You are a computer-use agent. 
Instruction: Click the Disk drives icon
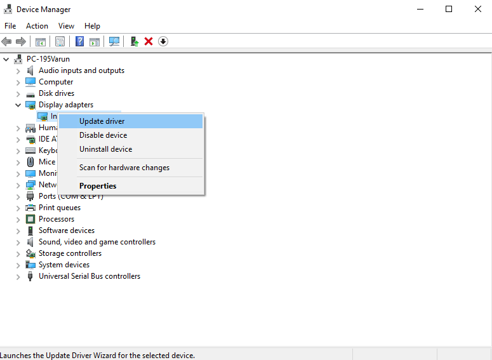click(30, 94)
